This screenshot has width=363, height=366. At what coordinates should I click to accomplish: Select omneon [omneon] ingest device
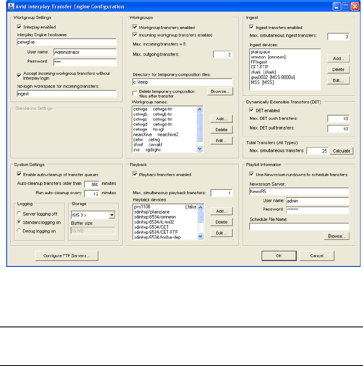coord(285,57)
